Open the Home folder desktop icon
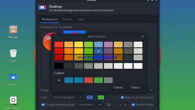The height and width of the screenshot is (110, 195). pos(13,80)
